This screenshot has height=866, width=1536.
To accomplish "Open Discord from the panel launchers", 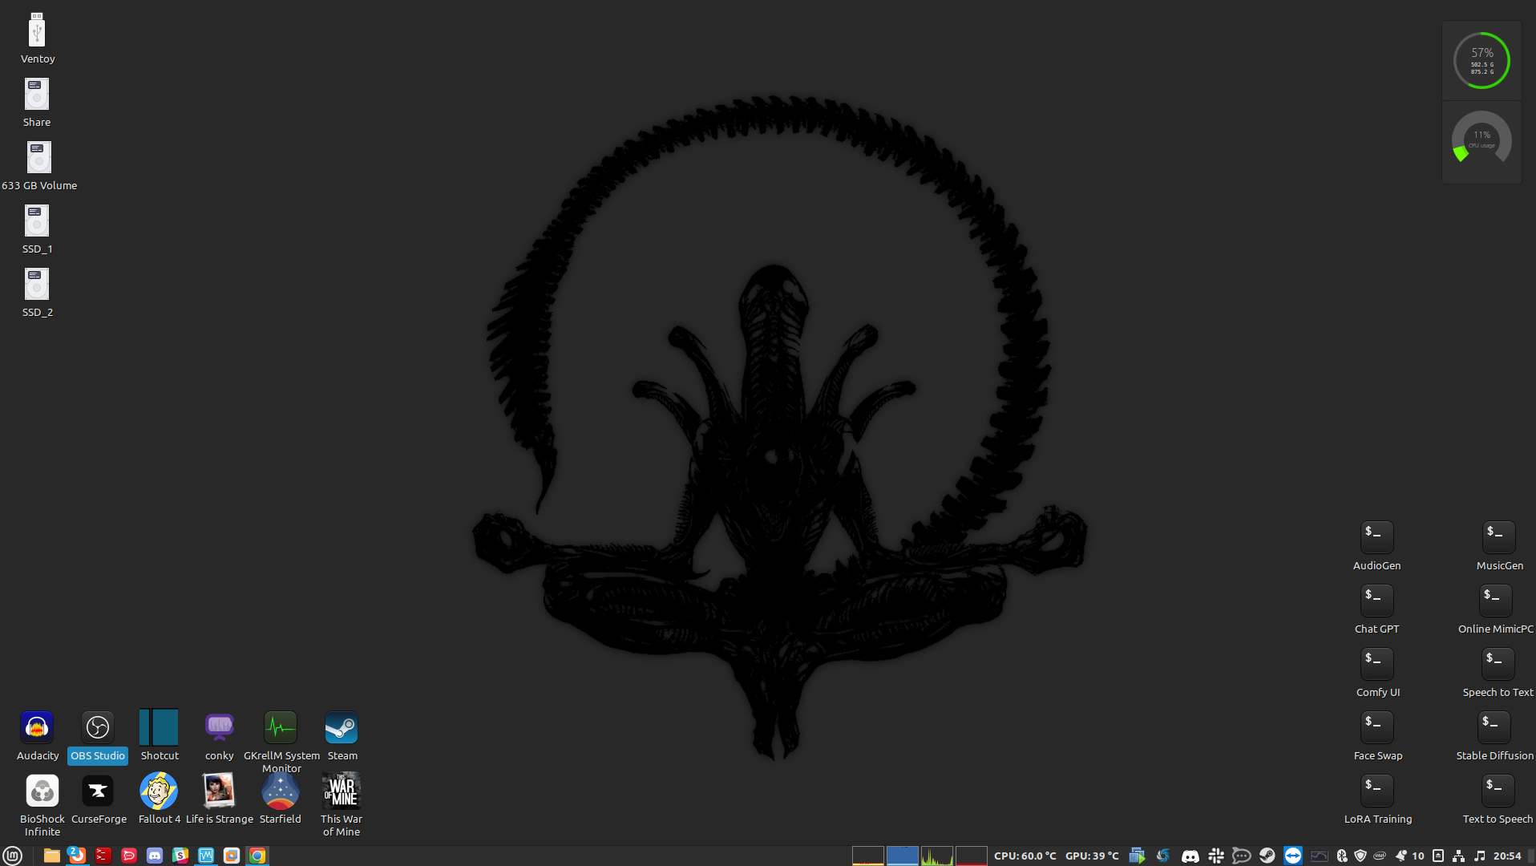I will 154,856.
